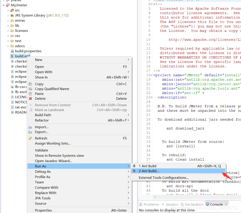This screenshot has width=241, height=213.
Task: Open the New submenu
Action: coord(80,60)
